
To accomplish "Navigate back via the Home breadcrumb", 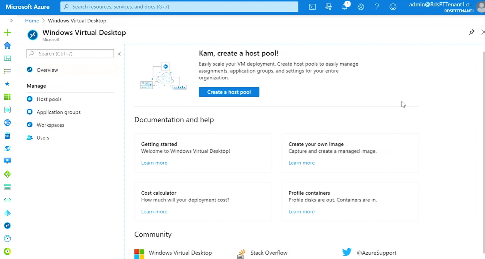I will (32, 20).
